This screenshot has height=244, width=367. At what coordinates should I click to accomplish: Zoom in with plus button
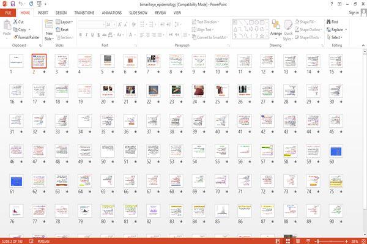[x=346, y=241]
